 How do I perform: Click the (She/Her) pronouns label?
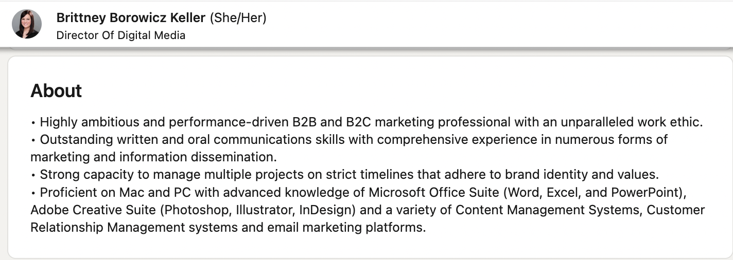click(x=238, y=18)
